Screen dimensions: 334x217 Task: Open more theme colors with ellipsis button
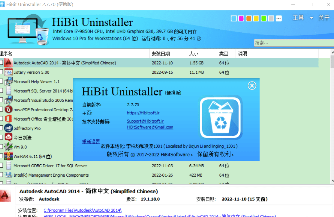pyautogui.click(x=278, y=19)
